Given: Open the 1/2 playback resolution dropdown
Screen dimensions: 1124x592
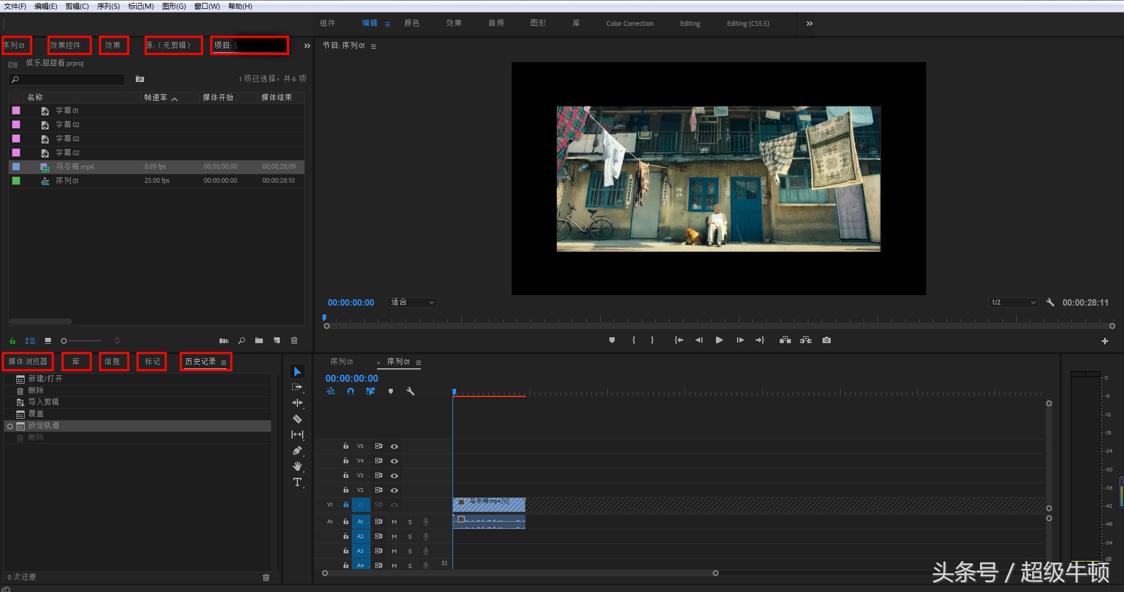Looking at the screenshot, I should tap(1012, 302).
